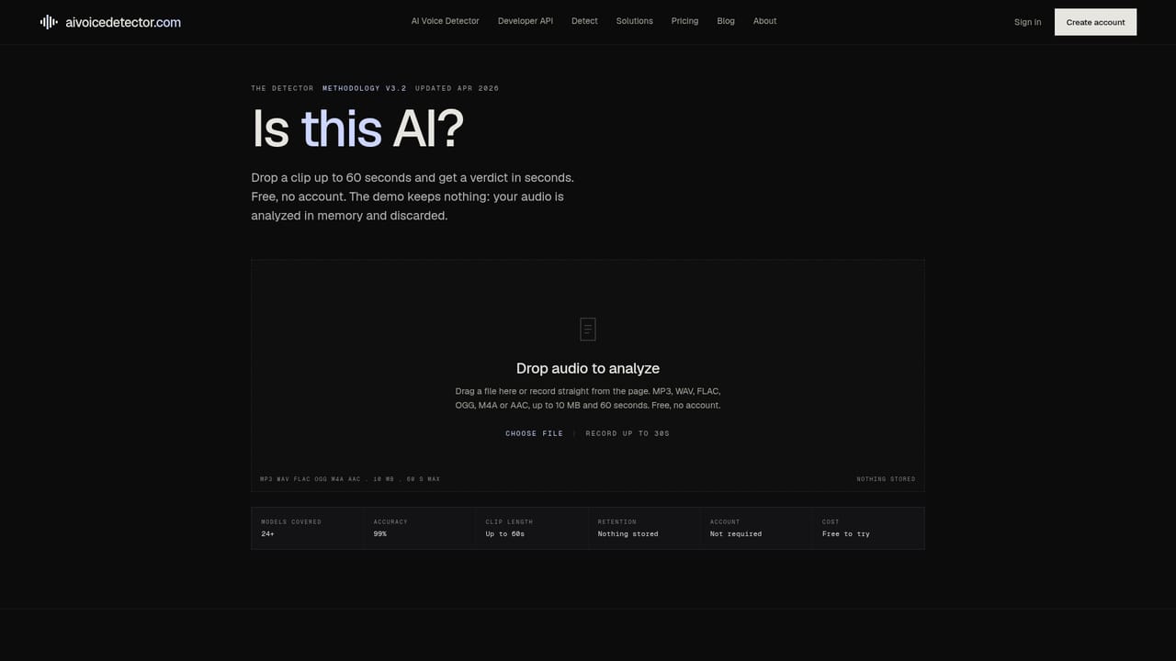This screenshot has height=661, width=1176.
Task: Click 'The Detector' label
Action: coord(282,88)
